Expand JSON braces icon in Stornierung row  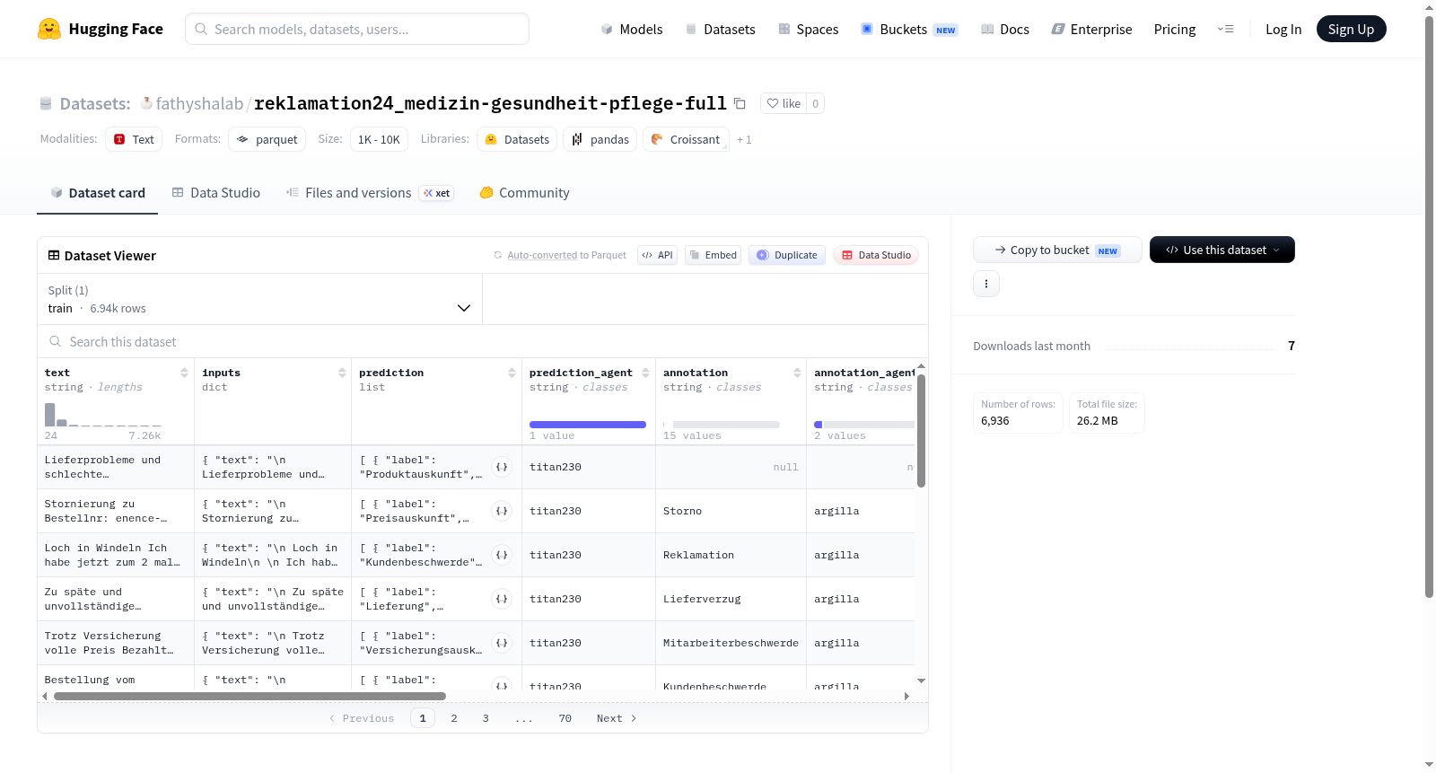pos(502,511)
